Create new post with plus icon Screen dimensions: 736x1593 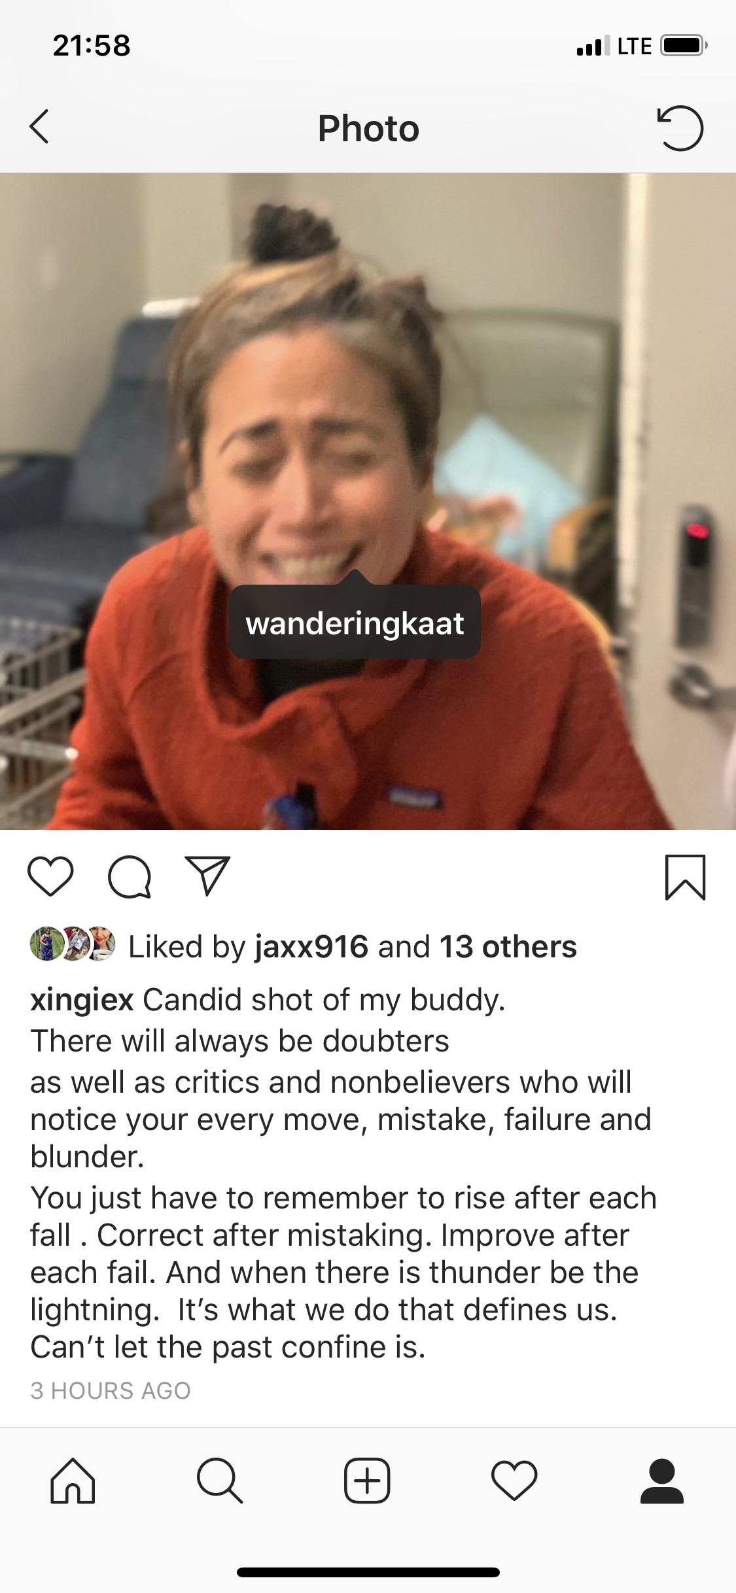point(367,1481)
